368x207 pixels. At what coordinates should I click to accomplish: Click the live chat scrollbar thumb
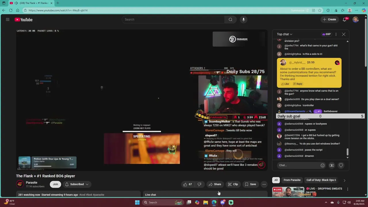pyautogui.click(x=347, y=152)
